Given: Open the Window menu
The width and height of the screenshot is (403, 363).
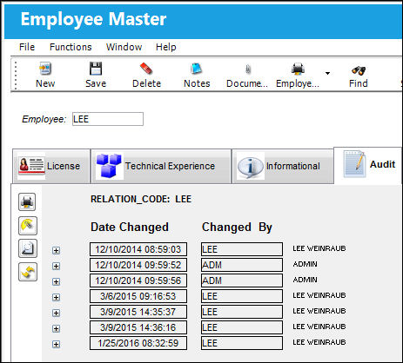Looking at the screenshot, I should coord(124,47).
